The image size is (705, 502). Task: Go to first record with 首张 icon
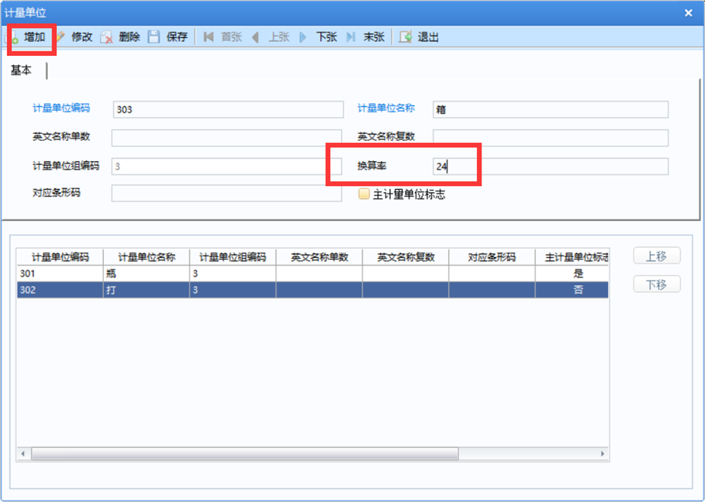tap(208, 37)
